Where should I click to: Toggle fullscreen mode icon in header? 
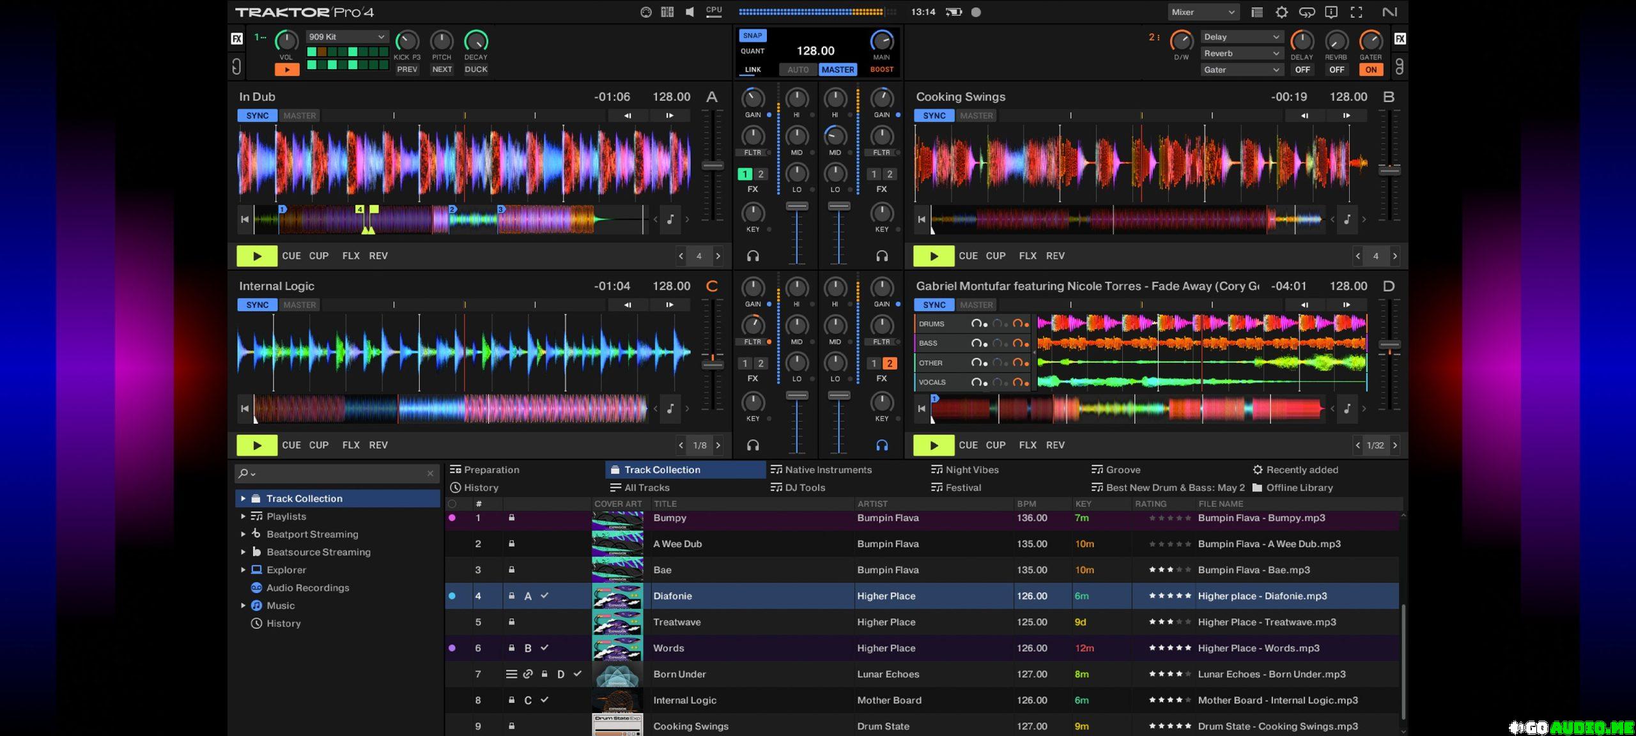(x=1356, y=12)
